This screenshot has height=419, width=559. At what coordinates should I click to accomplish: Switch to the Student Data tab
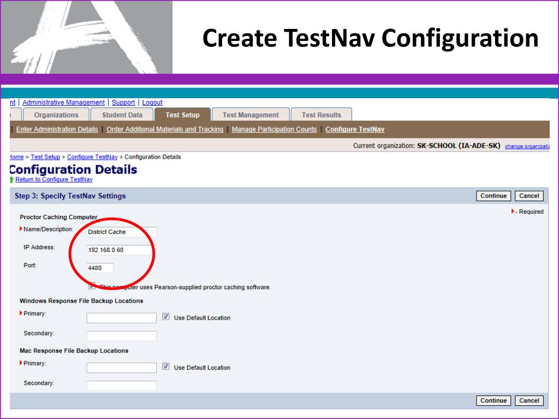(x=122, y=115)
